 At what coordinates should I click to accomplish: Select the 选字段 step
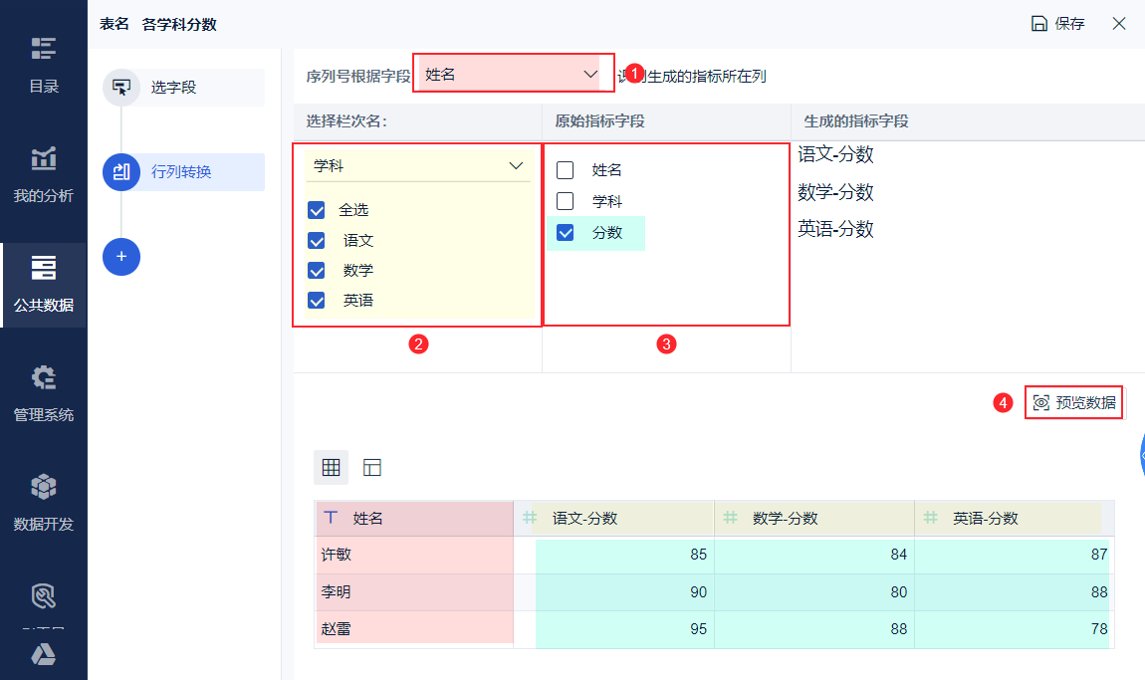174,88
